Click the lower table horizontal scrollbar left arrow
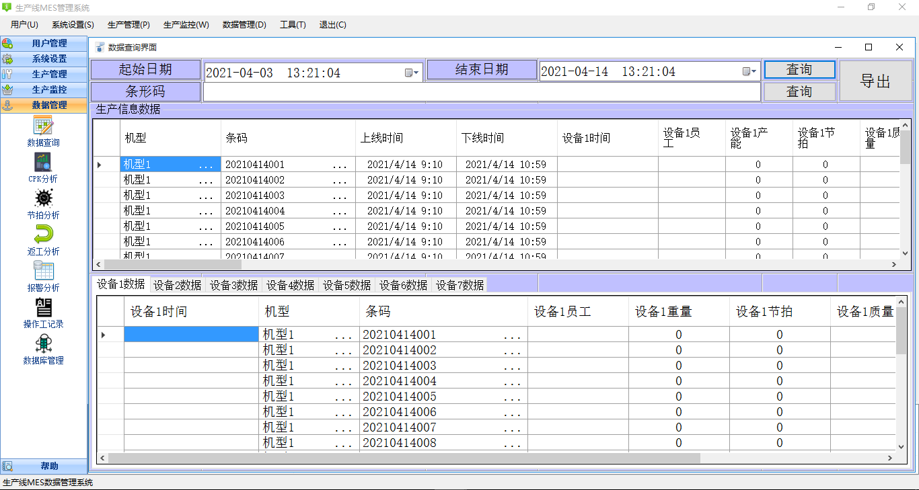 pyautogui.click(x=103, y=458)
